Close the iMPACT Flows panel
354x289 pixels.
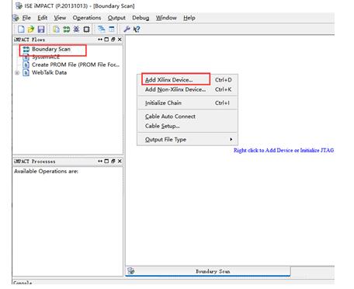(120, 40)
